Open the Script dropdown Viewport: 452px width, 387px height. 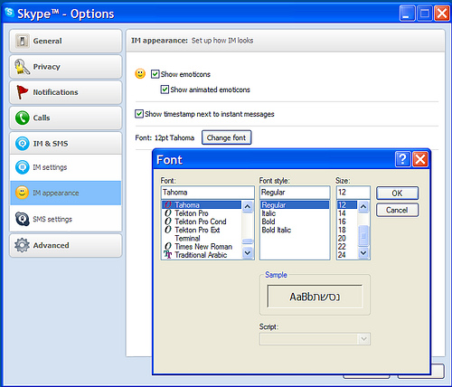coord(363,339)
